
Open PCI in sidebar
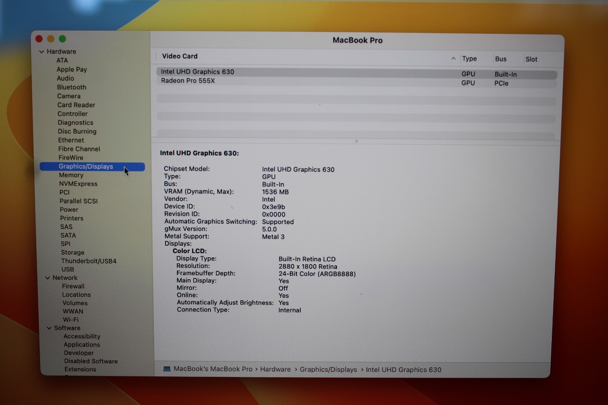[65, 192]
